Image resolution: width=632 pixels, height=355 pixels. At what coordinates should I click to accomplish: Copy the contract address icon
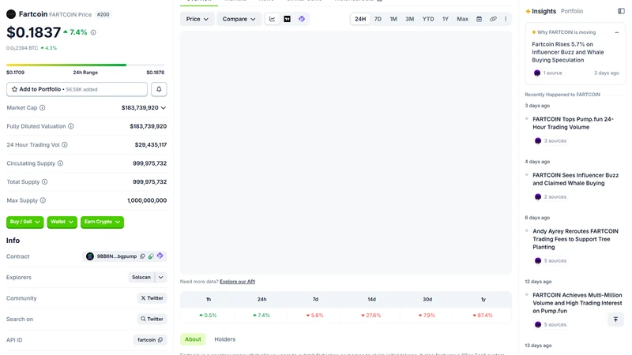tap(142, 256)
